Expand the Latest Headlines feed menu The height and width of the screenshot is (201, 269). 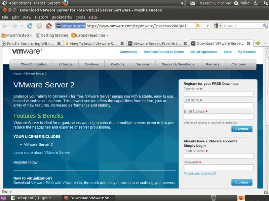[x=90, y=35]
